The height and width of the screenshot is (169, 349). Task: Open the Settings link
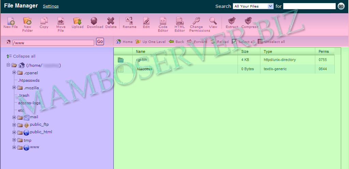coord(51,6)
